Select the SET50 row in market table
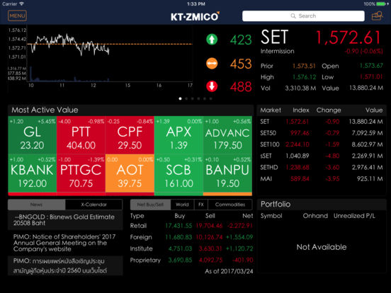Image resolution: width=391 pixels, height=293 pixels. (321, 133)
